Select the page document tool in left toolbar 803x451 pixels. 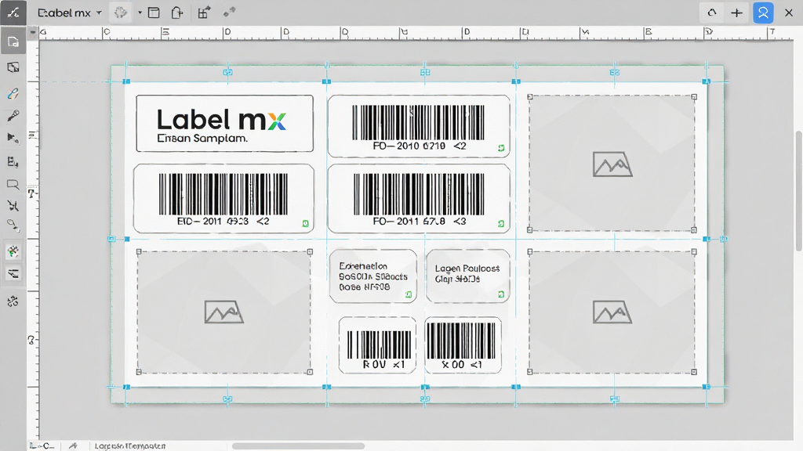13,42
